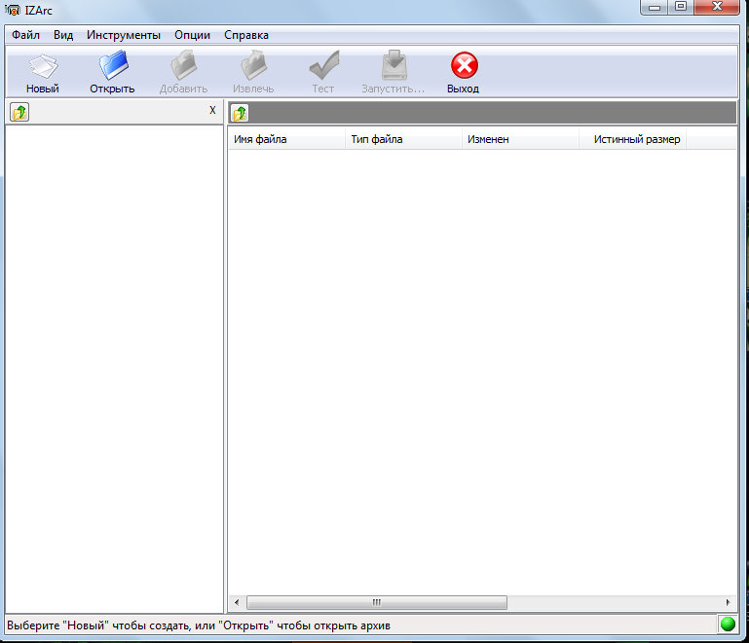
Task: Sort by Имя файла column header
Action: [x=286, y=139]
